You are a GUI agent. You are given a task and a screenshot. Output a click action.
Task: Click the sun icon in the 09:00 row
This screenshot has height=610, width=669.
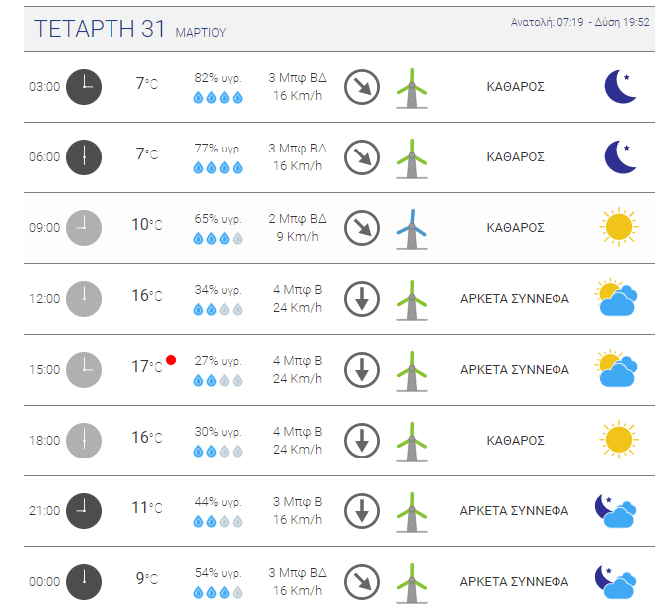pos(618,227)
